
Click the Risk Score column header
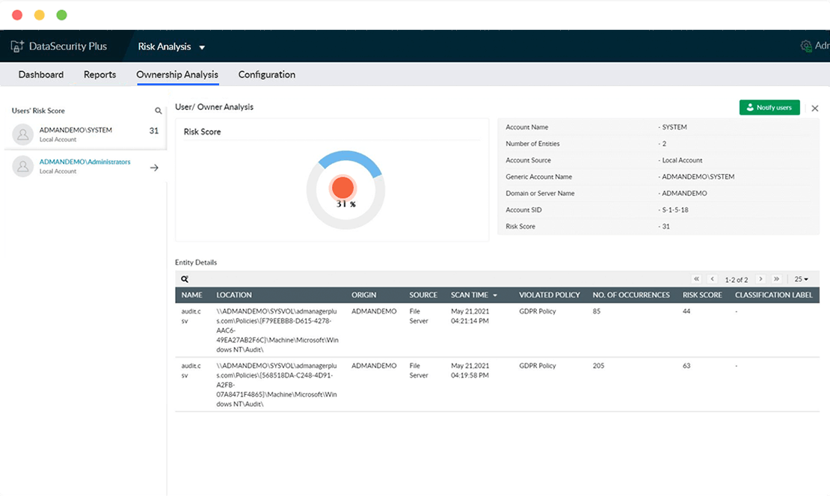(702, 295)
